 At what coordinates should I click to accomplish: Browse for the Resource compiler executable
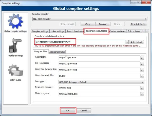142,88
